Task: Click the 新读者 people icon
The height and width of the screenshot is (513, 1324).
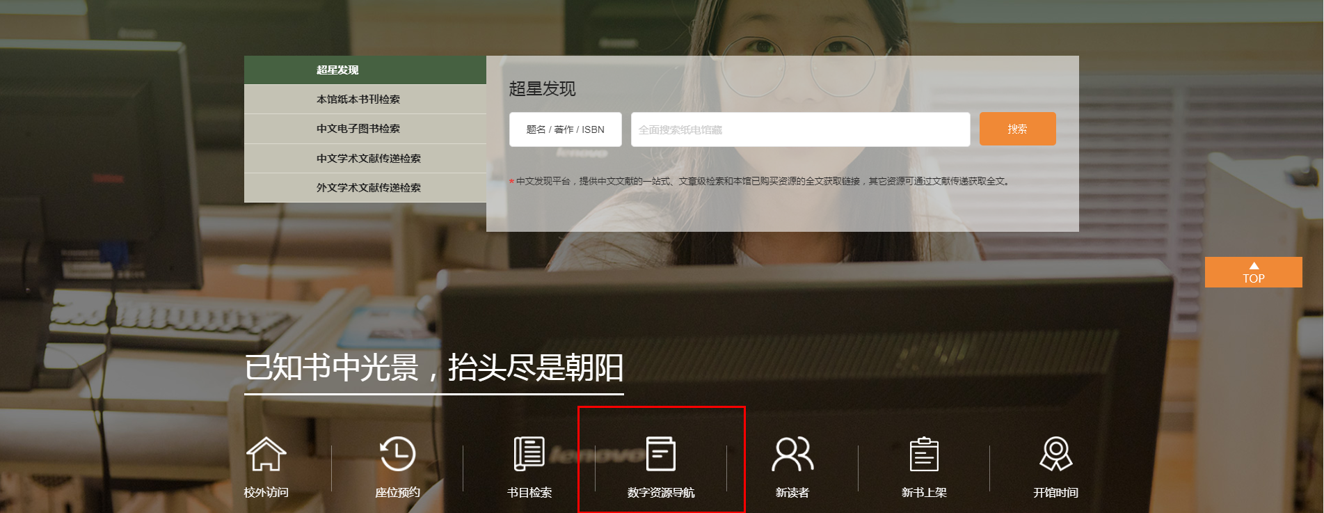Action: (x=792, y=454)
